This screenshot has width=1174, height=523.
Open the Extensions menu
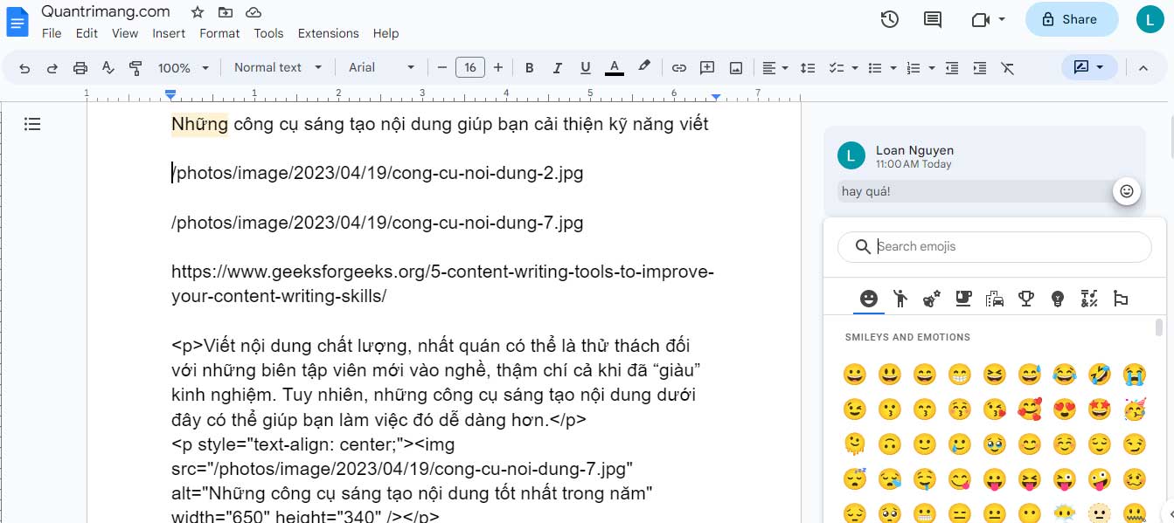(328, 33)
